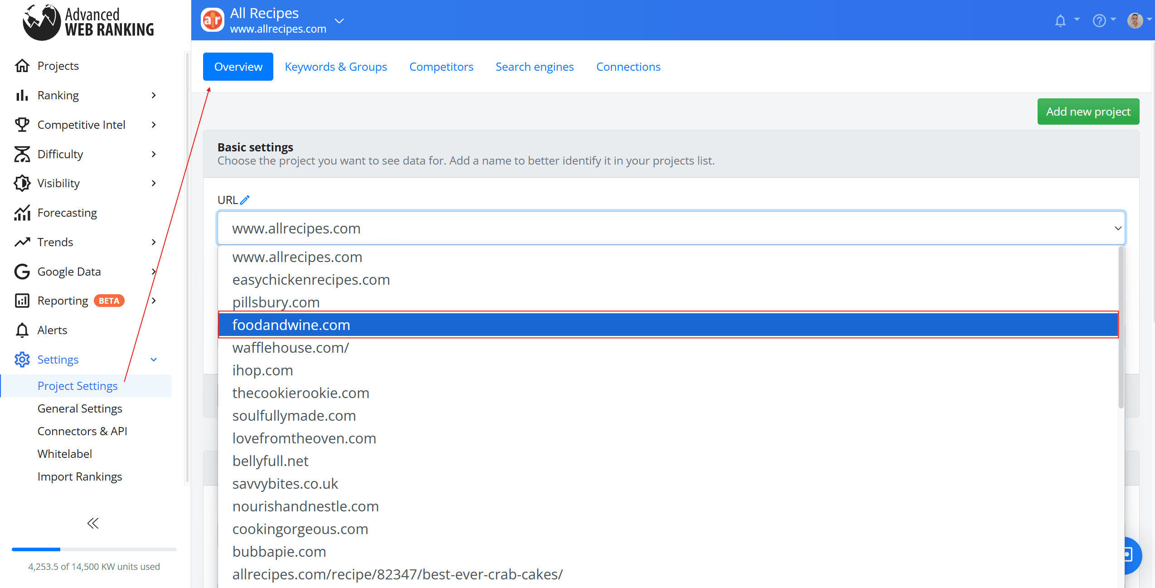This screenshot has height=588, width=1155.
Task: Click the URL dropdown combo box
Action: coord(671,228)
